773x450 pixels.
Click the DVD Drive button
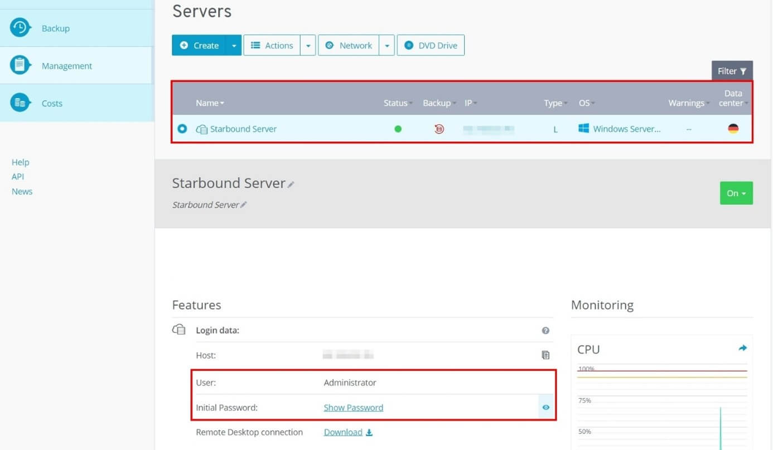[x=431, y=46]
